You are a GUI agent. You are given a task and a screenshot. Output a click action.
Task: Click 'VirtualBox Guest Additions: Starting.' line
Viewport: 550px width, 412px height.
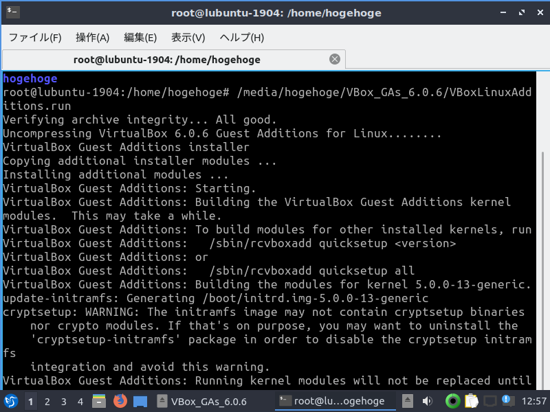pos(129,188)
